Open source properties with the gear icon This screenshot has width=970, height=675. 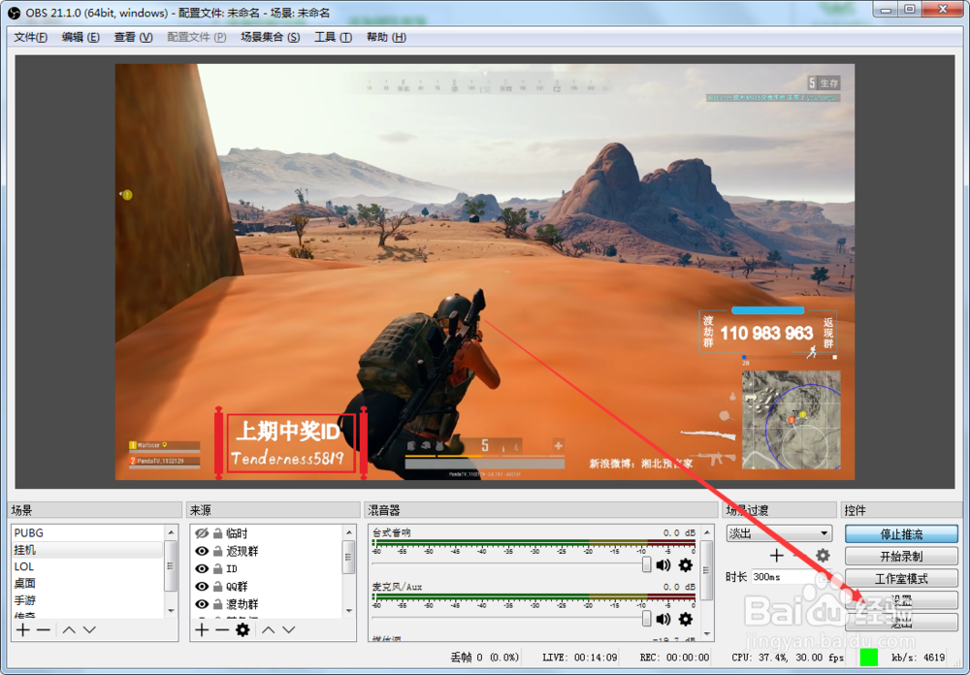pos(242,629)
